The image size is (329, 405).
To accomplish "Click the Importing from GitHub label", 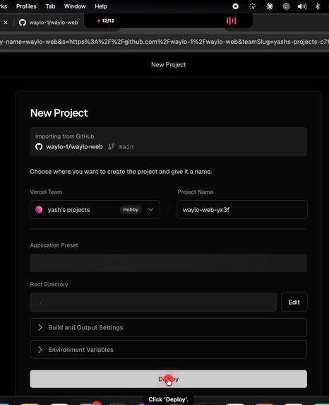I will [64, 136].
